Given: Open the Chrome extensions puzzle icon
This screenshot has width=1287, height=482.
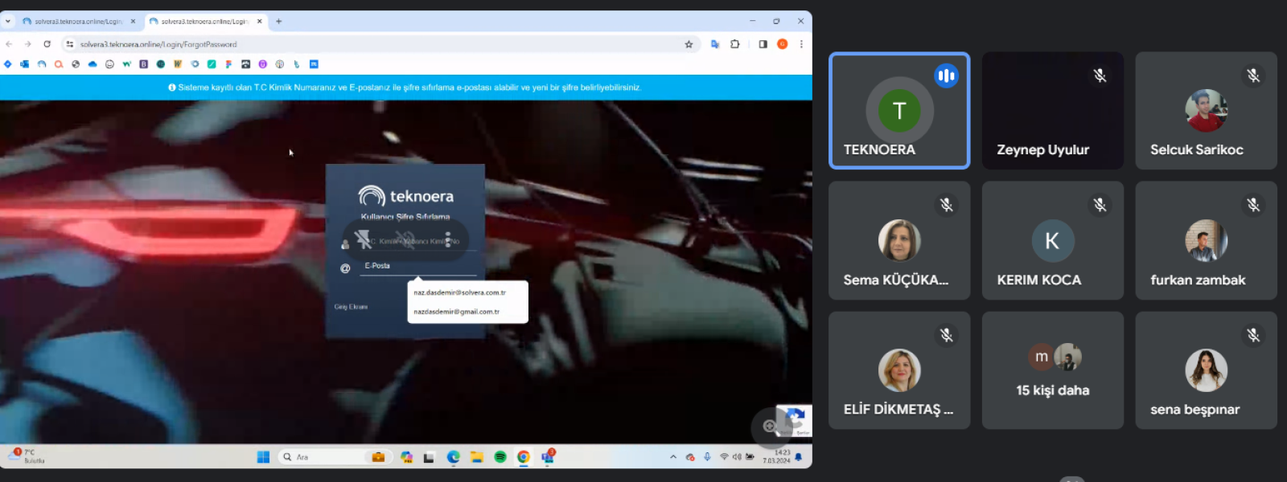Looking at the screenshot, I should (735, 44).
